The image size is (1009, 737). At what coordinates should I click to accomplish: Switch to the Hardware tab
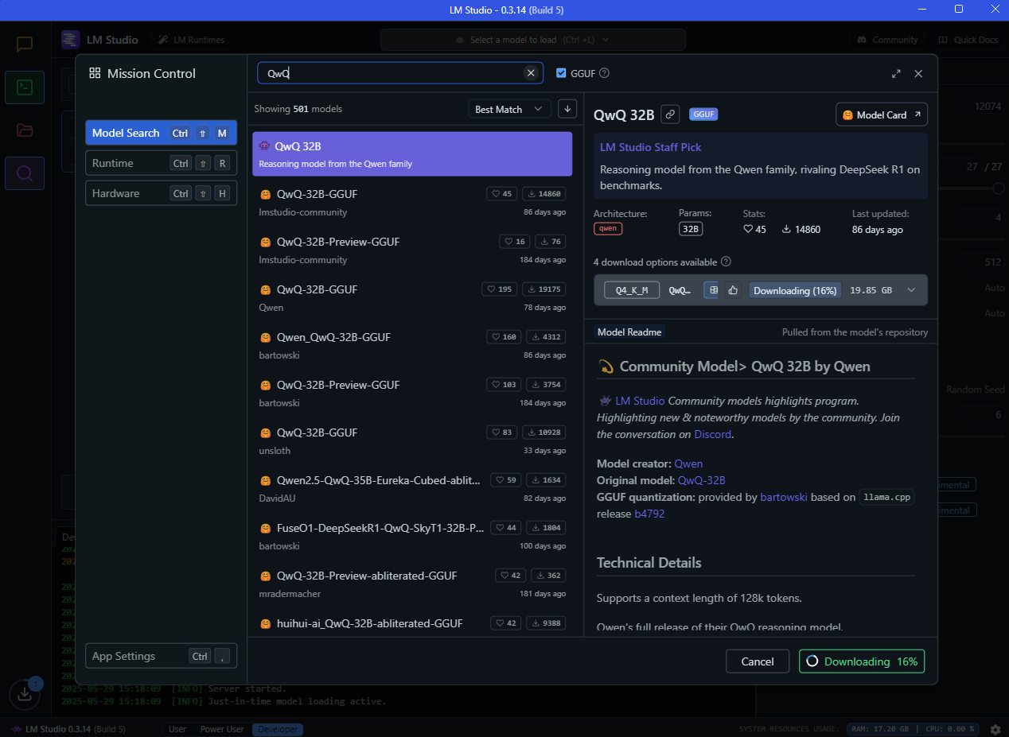pyautogui.click(x=161, y=193)
